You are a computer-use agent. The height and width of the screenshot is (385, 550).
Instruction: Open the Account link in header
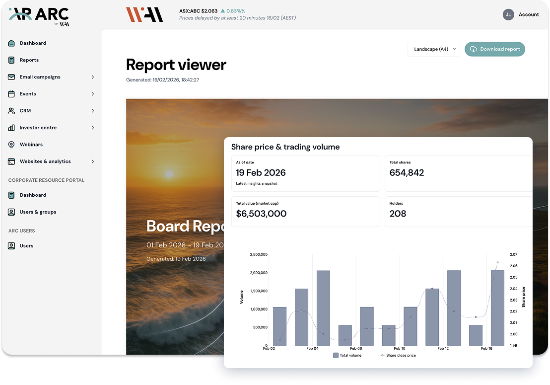coord(529,14)
